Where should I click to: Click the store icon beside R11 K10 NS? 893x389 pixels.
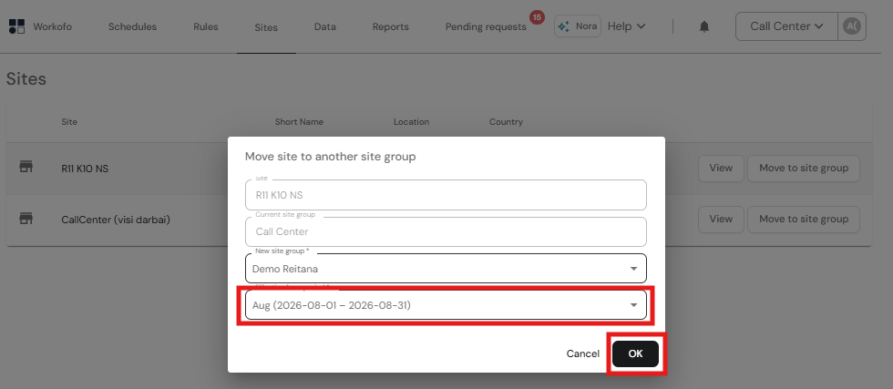26,167
